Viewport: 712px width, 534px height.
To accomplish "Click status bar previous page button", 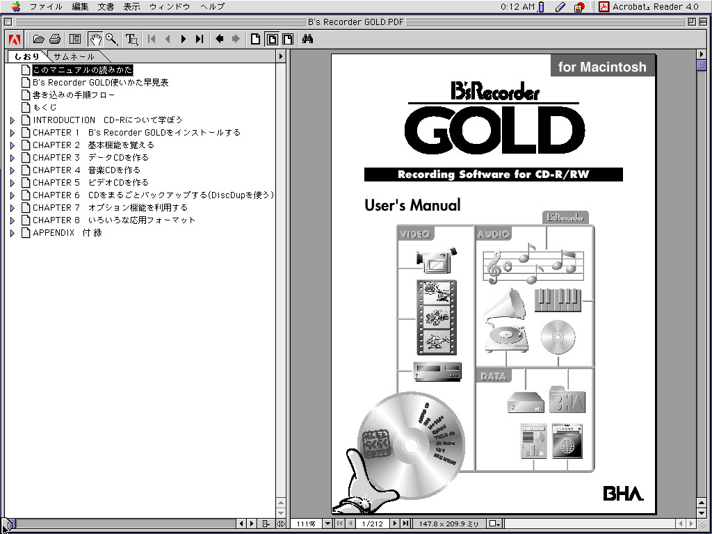I will (x=349, y=524).
